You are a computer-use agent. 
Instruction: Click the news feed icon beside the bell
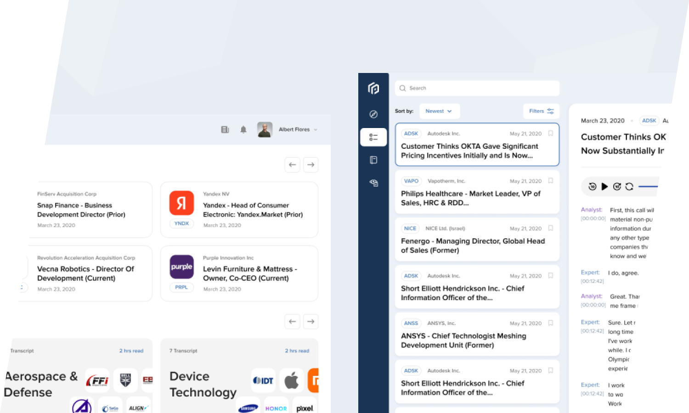click(x=225, y=129)
